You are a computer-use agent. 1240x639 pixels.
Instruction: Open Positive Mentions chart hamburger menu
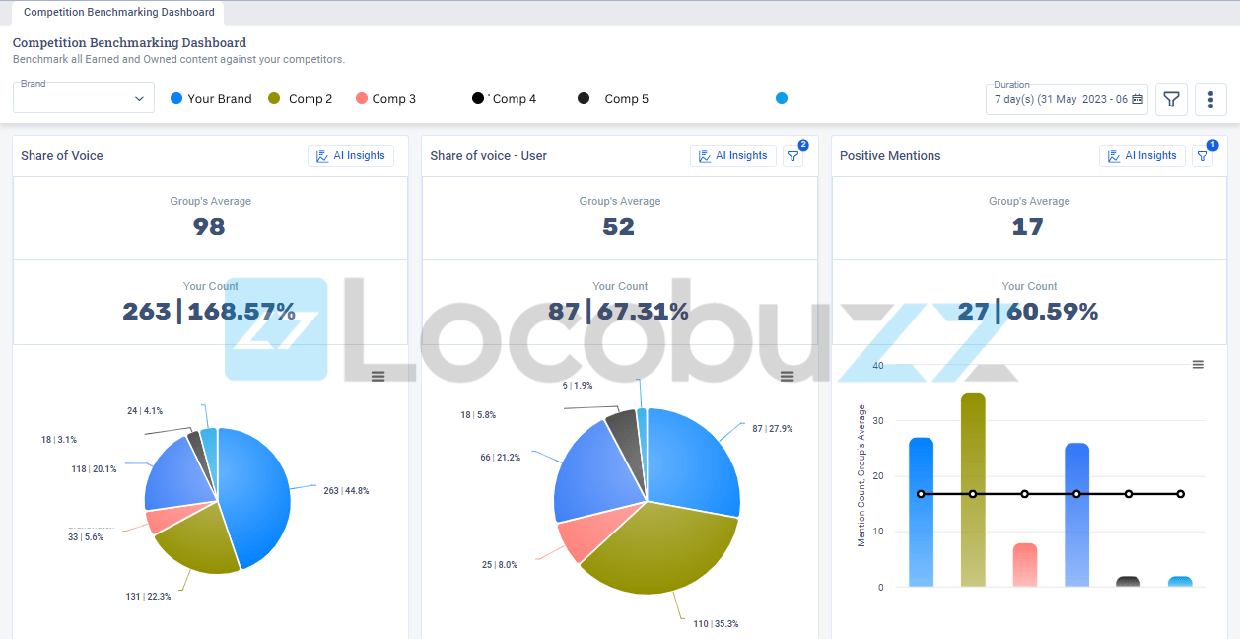pos(1198,365)
